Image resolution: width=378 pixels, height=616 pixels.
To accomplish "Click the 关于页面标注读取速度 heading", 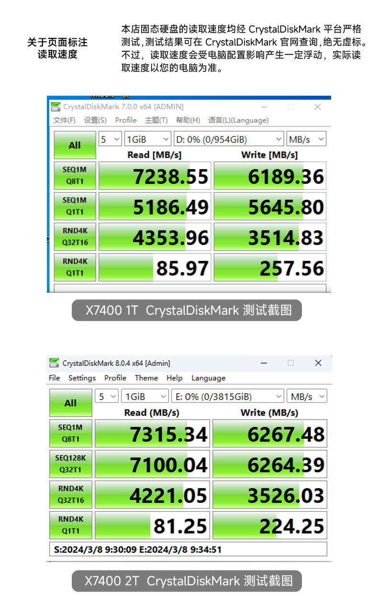I will (x=57, y=48).
